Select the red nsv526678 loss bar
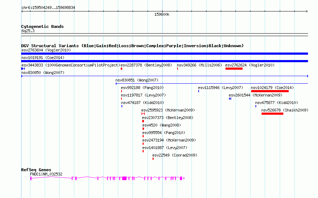 (272, 114)
